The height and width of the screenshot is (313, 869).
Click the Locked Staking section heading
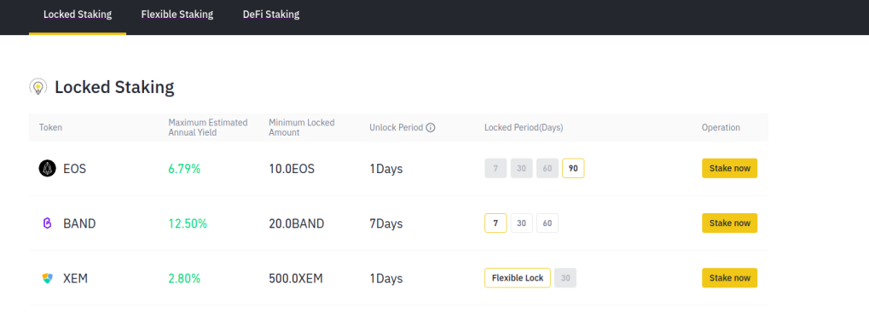[x=114, y=87]
